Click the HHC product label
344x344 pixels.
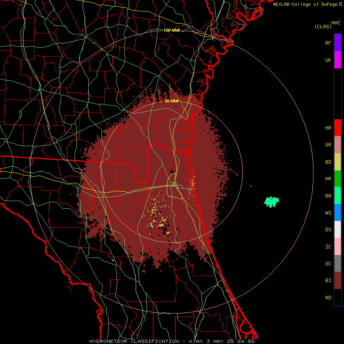click(336, 23)
